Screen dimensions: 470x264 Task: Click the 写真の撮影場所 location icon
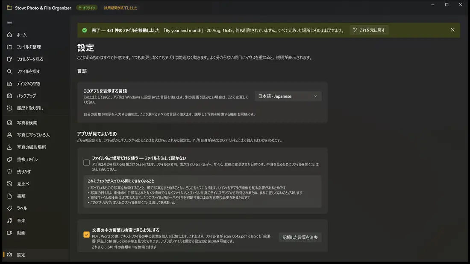9,147
